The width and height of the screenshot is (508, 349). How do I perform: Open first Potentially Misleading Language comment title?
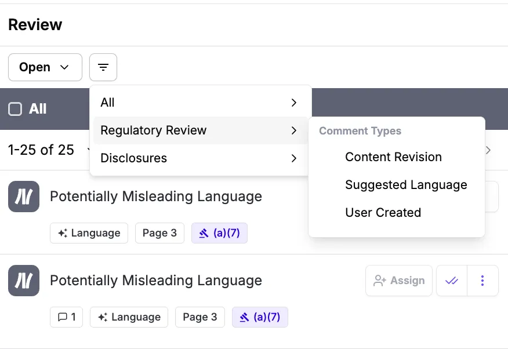[x=156, y=197]
